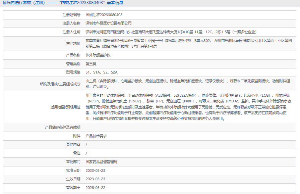Click the 注册证编号 label cell
The width and height of the screenshot is (300, 194).
pos(43,15)
